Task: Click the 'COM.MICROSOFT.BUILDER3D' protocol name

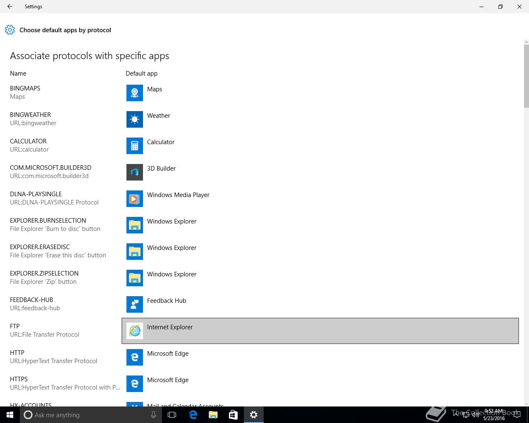Action: (x=51, y=168)
